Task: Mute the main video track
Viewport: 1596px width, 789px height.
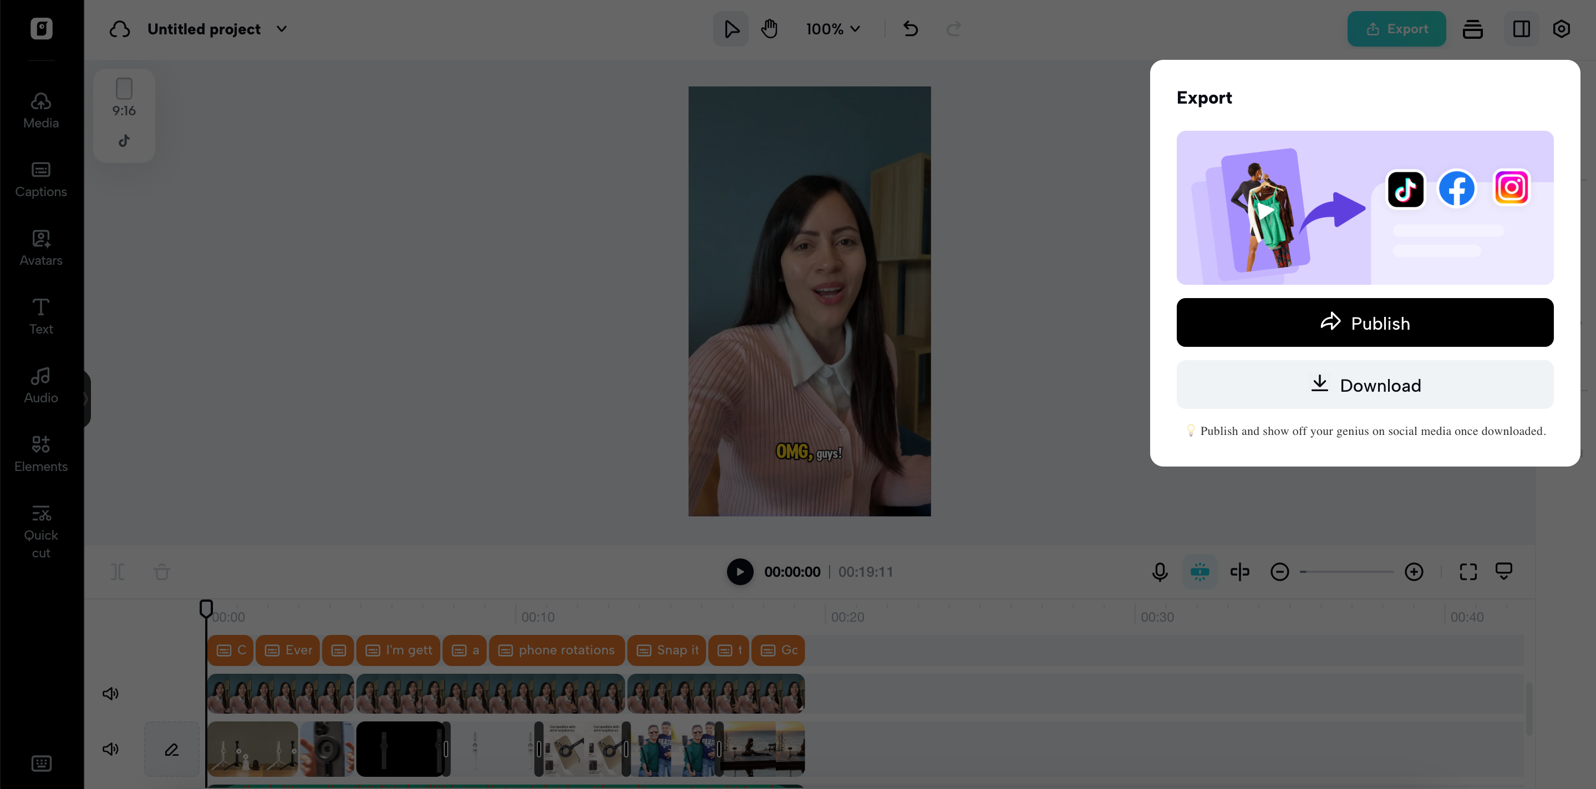Action: (110, 693)
